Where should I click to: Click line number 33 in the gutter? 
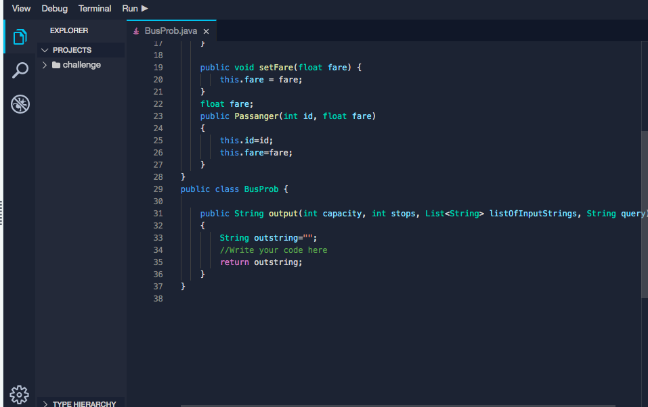pos(158,237)
